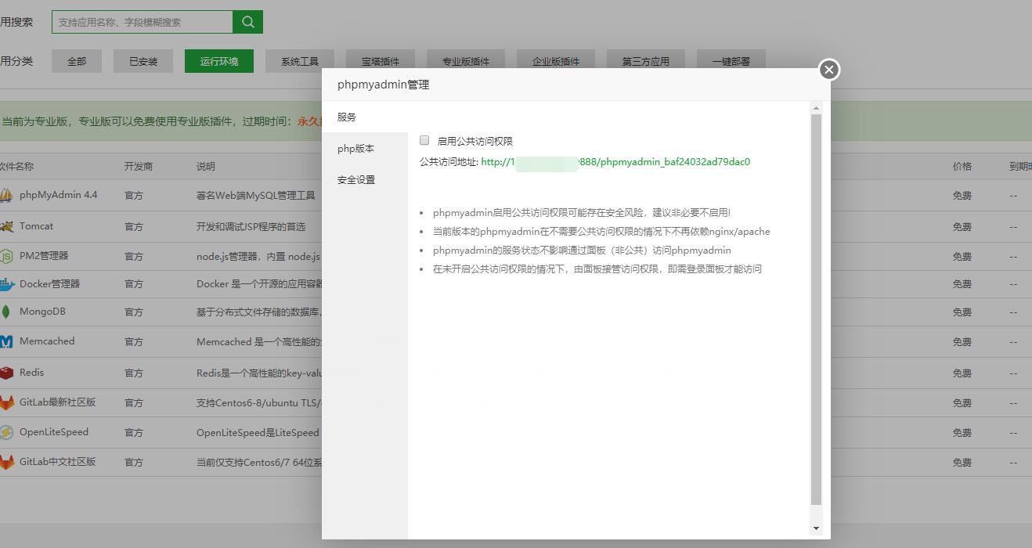Click the OpenLiteSpeed software name
The width and height of the screenshot is (1032, 548).
coord(54,432)
